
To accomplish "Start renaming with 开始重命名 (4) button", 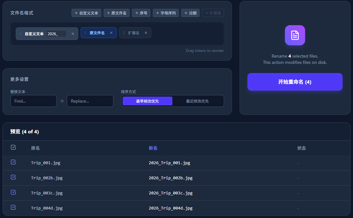I will tap(295, 82).
